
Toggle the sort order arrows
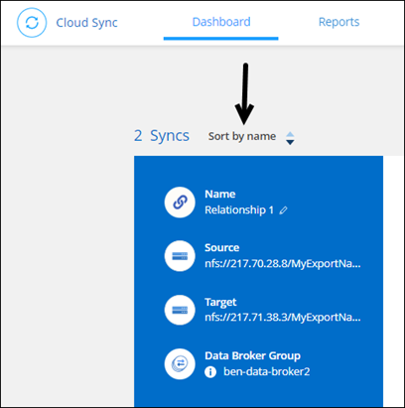tap(290, 138)
